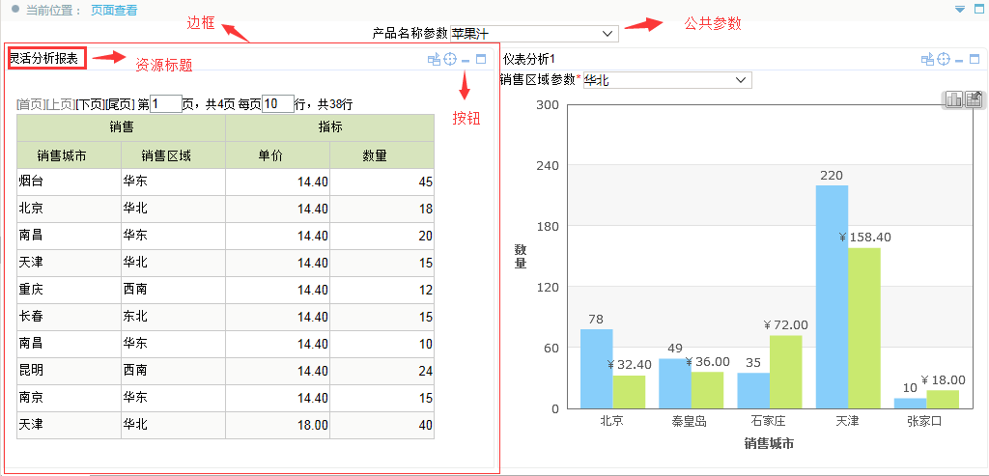
Task: Click the quantity 12 cell
Action: pos(382,290)
